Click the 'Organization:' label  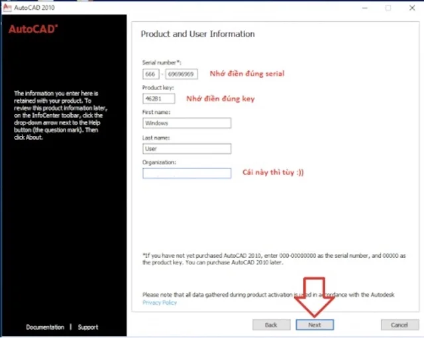[x=159, y=162]
